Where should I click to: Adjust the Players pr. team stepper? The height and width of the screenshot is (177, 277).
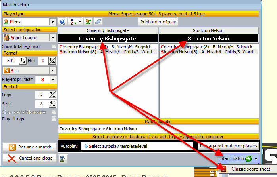pos(52,80)
